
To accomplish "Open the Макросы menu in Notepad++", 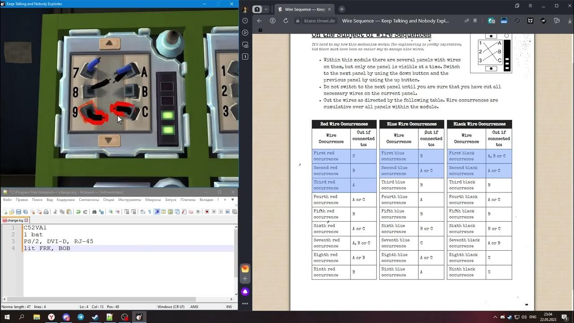I will point(153,200).
